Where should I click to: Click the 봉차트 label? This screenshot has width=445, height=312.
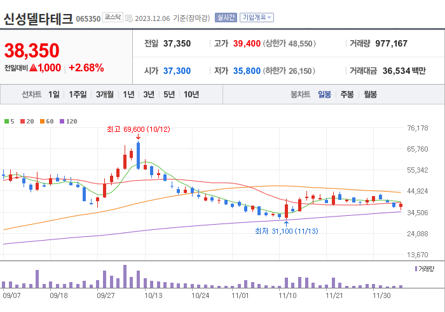pos(300,94)
